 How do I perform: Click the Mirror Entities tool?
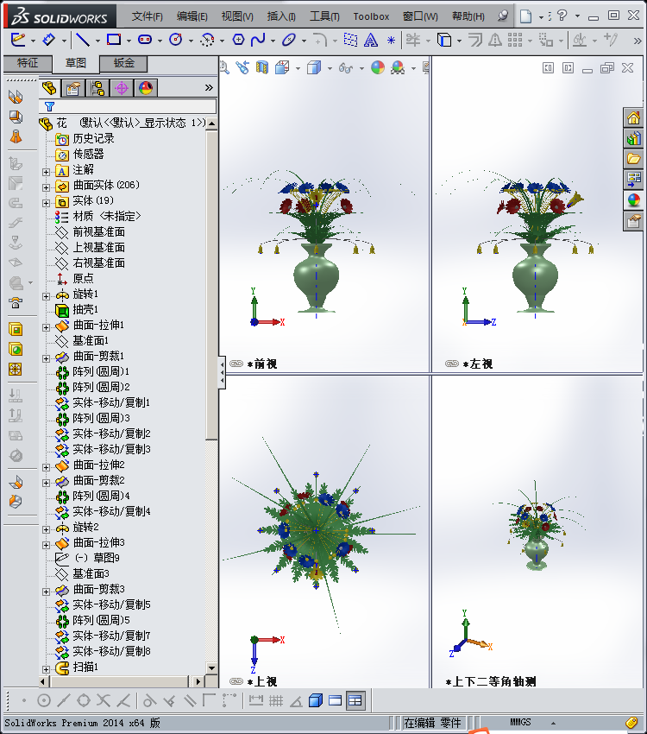pyautogui.click(x=494, y=41)
